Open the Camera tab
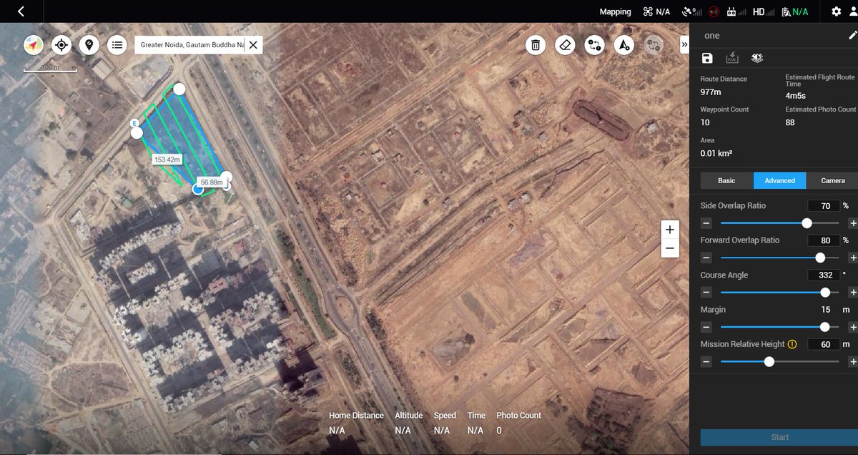Viewport: 858px width, 455px height. 833,180
